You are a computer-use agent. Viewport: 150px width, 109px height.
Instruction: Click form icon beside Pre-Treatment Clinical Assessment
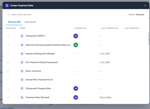pos(22,62)
